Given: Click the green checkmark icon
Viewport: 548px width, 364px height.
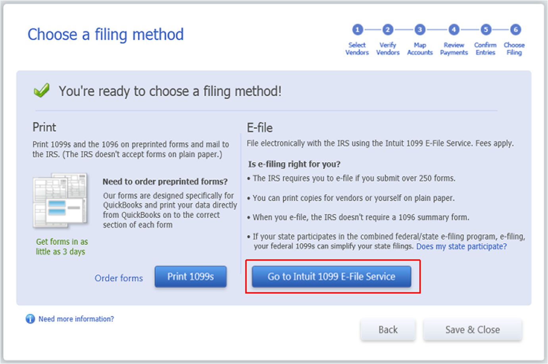Looking at the screenshot, I should 42,90.
